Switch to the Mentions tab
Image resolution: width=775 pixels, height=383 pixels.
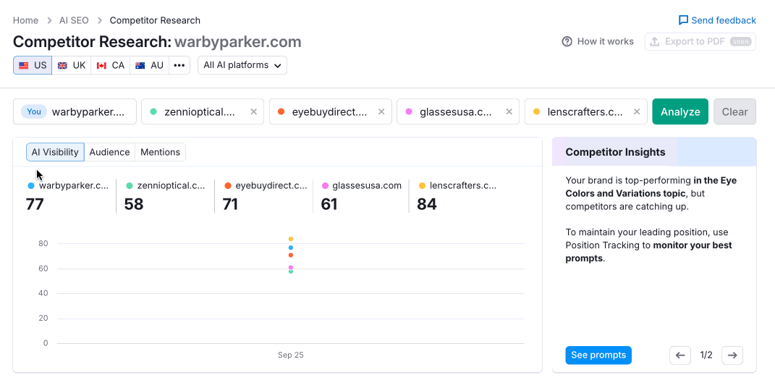pos(160,153)
